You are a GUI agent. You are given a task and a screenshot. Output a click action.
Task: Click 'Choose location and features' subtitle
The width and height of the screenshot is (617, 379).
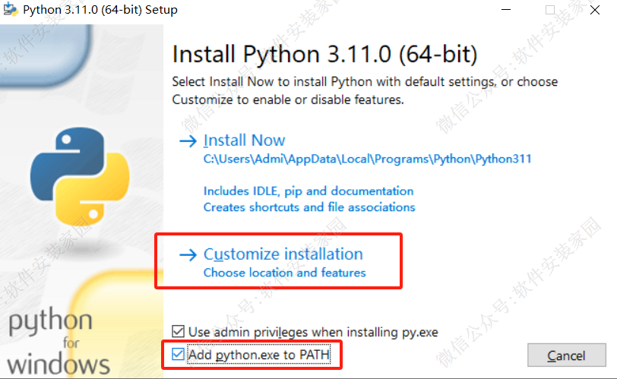284,273
